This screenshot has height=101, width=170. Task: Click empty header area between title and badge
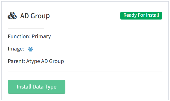click(x=85, y=16)
